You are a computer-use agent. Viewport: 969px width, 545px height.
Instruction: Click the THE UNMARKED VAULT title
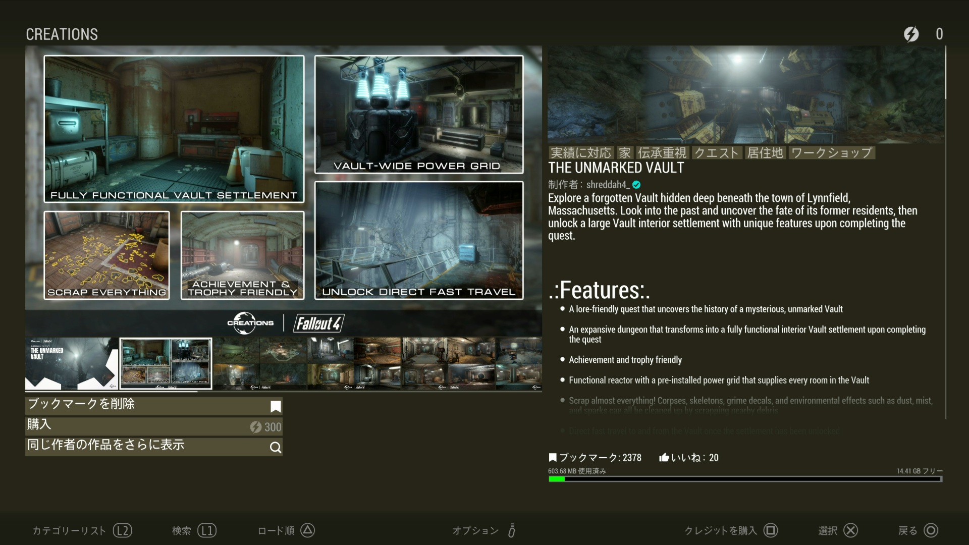click(x=616, y=168)
